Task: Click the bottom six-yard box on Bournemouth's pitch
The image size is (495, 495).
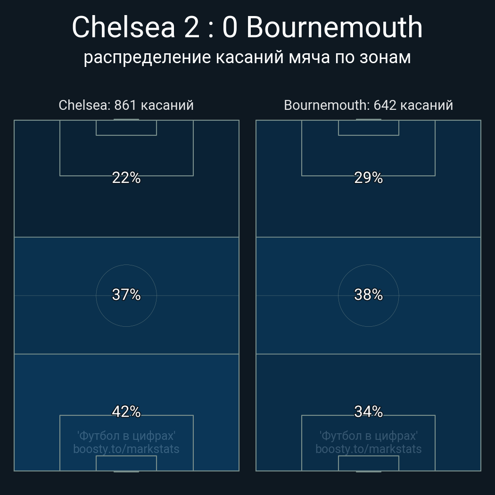Action: point(368,463)
